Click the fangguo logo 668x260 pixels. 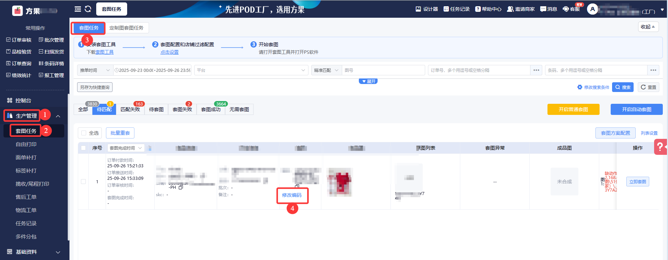click(17, 11)
